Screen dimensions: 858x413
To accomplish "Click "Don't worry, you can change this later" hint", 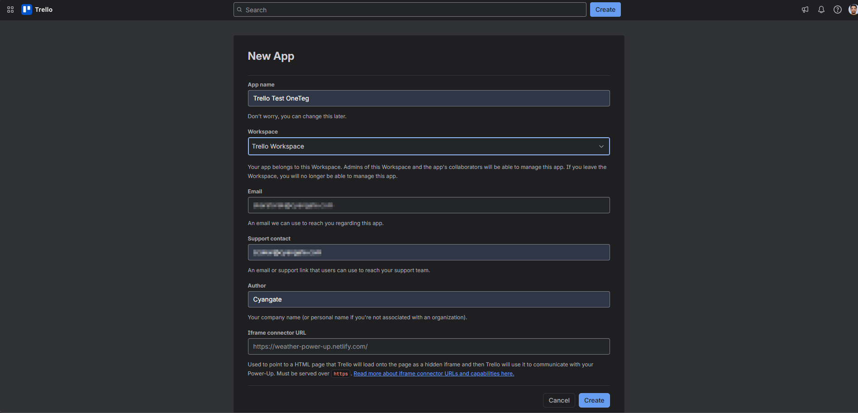I will (x=297, y=116).
